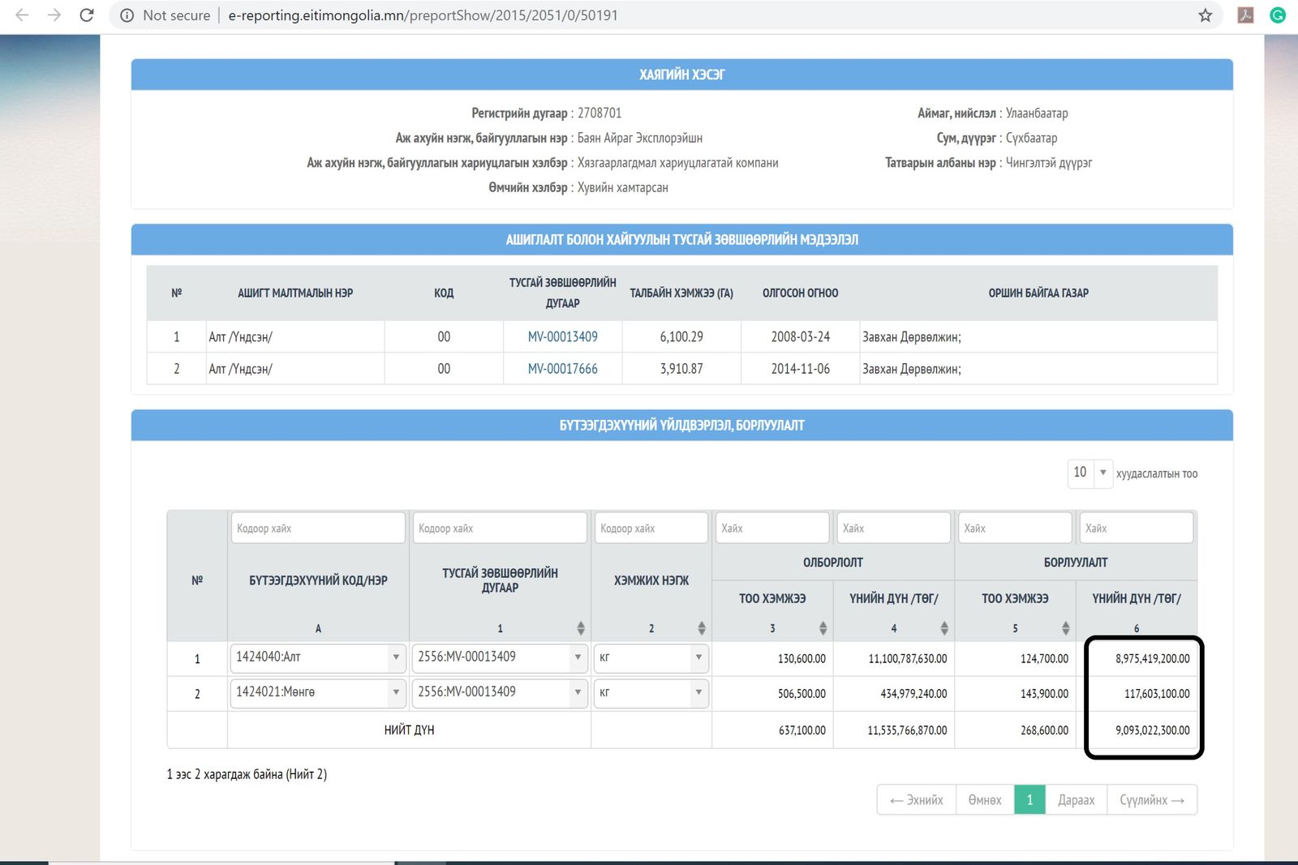The width and height of the screenshot is (1298, 865).
Task: Click the Not secure site info icon
Action: pos(127,15)
